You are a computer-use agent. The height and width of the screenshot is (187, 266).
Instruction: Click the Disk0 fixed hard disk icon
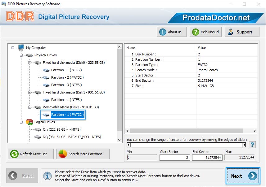click(x=38, y=63)
